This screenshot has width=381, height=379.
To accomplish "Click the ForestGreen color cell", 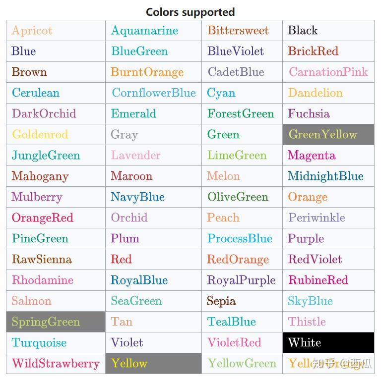I will pos(242,114).
